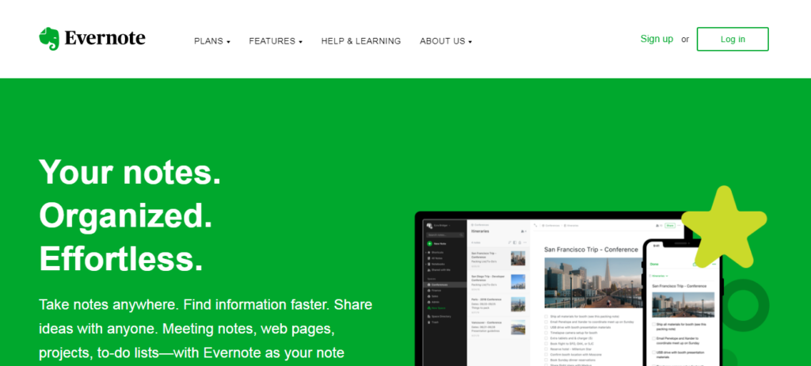
Task: Click the Itineraries heading in preview note list
Action: tap(480, 231)
